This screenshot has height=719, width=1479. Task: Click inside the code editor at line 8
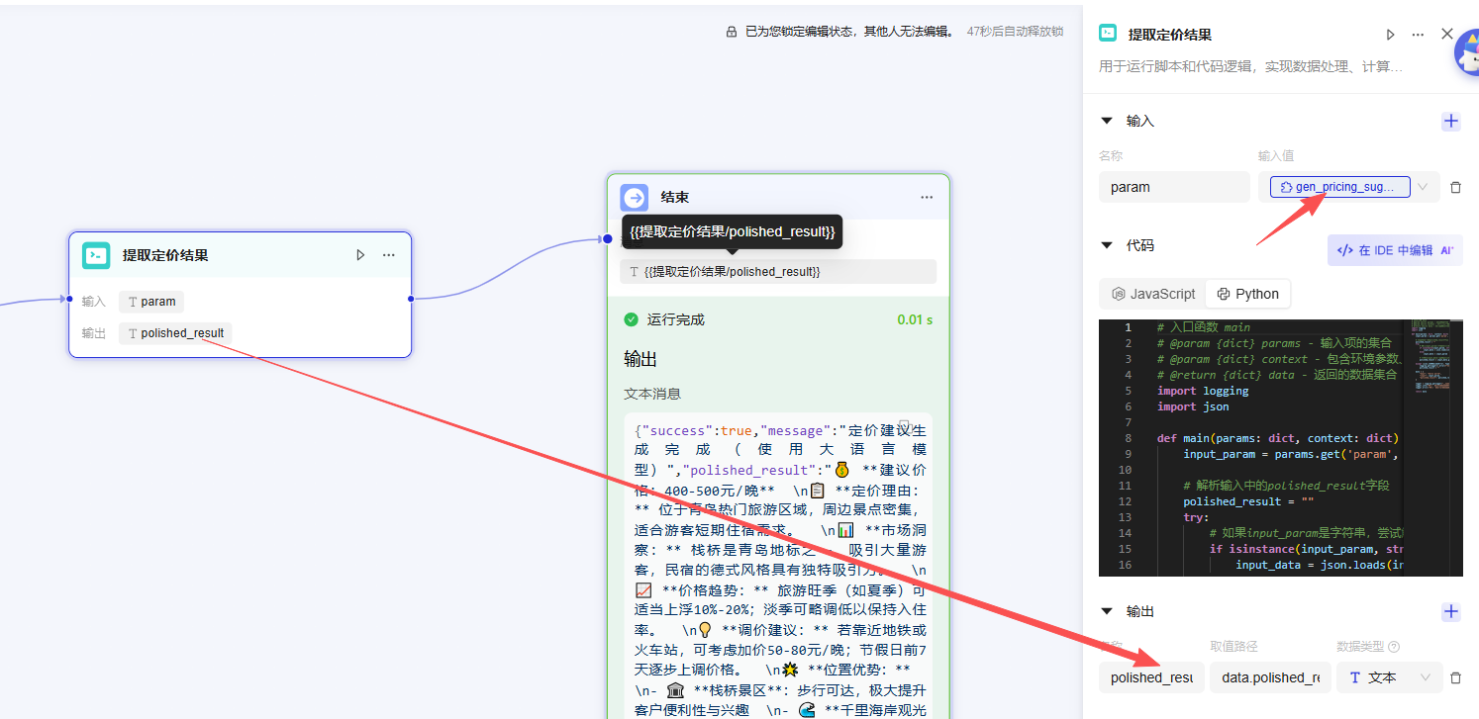pyautogui.click(x=1277, y=438)
